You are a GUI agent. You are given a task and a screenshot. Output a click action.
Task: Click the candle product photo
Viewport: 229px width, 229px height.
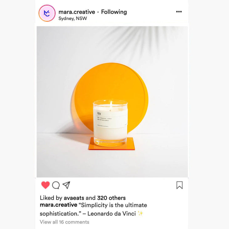112,102
